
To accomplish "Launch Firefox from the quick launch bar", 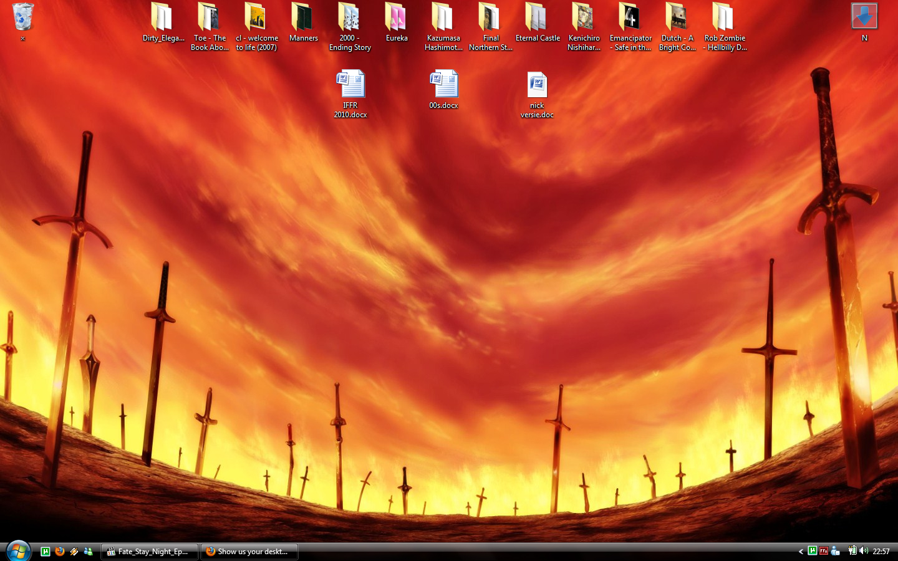I will [x=60, y=551].
